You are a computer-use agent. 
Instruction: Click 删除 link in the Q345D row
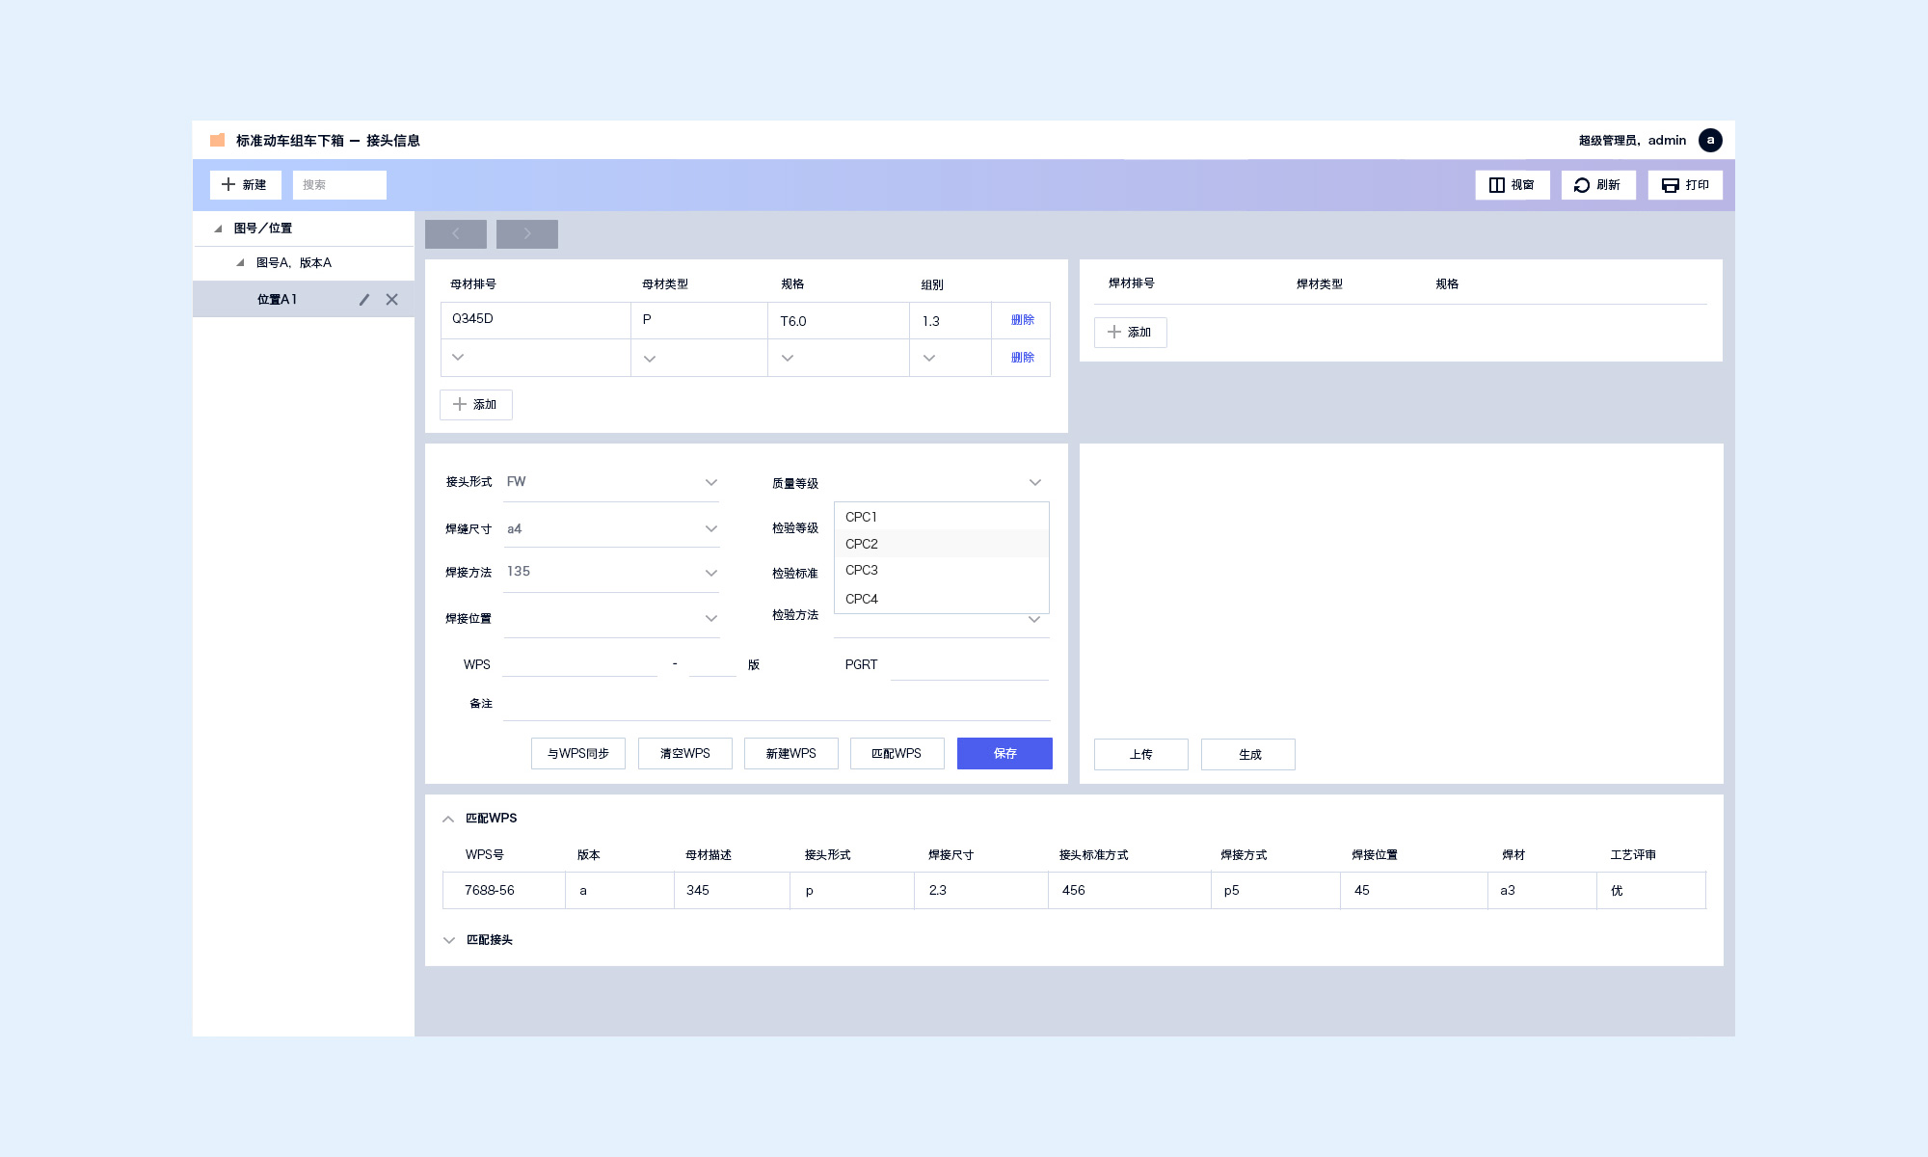[1022, 320]
